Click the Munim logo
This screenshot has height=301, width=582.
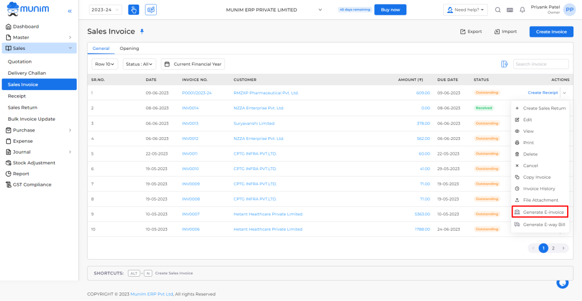(x=28, y=9)
